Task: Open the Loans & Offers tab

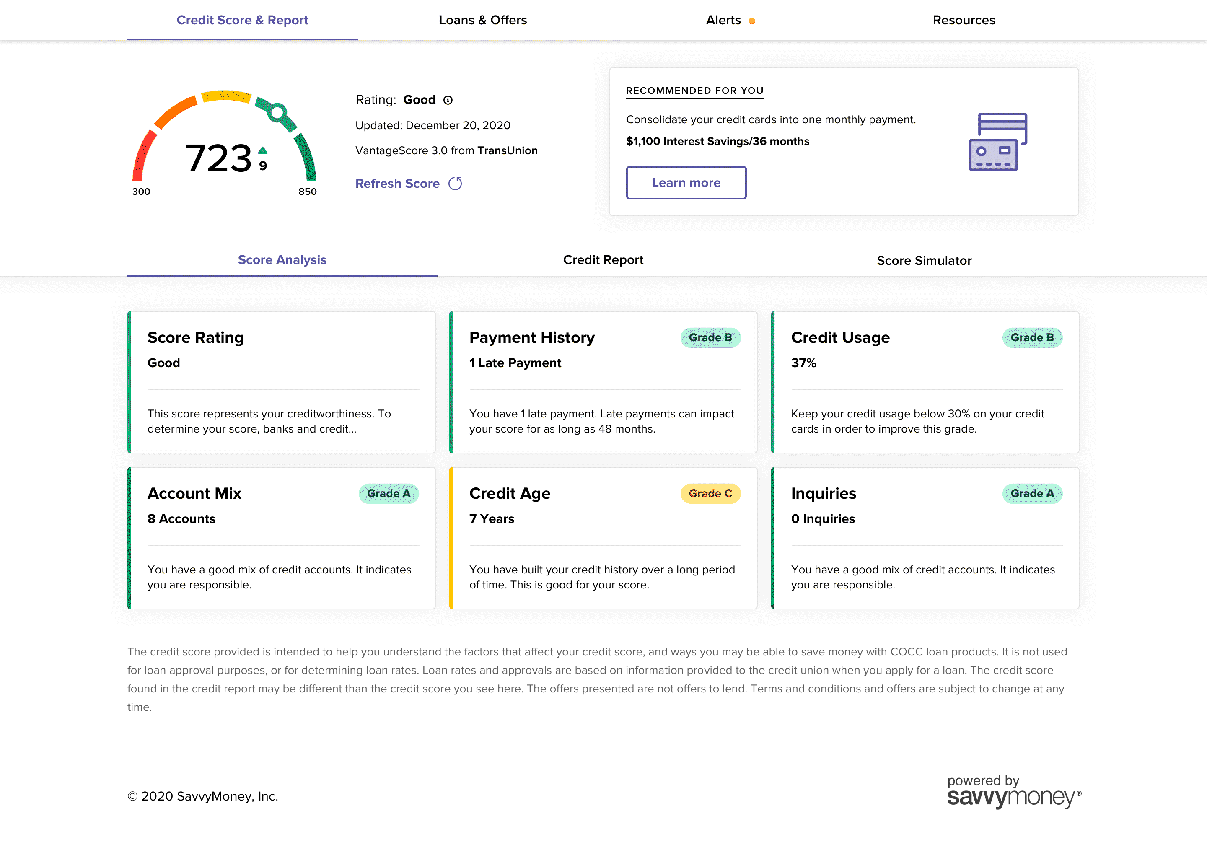Action: 482,20
